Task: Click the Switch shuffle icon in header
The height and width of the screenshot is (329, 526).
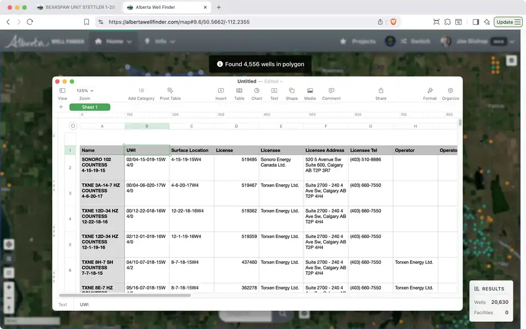Action: click(404, 41)
